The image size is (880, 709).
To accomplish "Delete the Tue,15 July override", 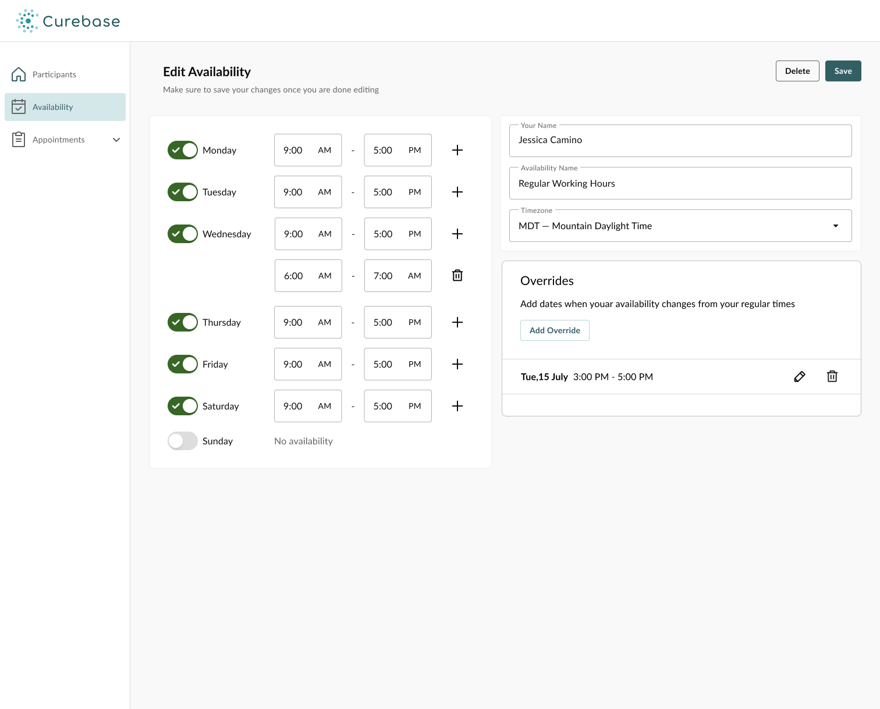I will (832, 376).
